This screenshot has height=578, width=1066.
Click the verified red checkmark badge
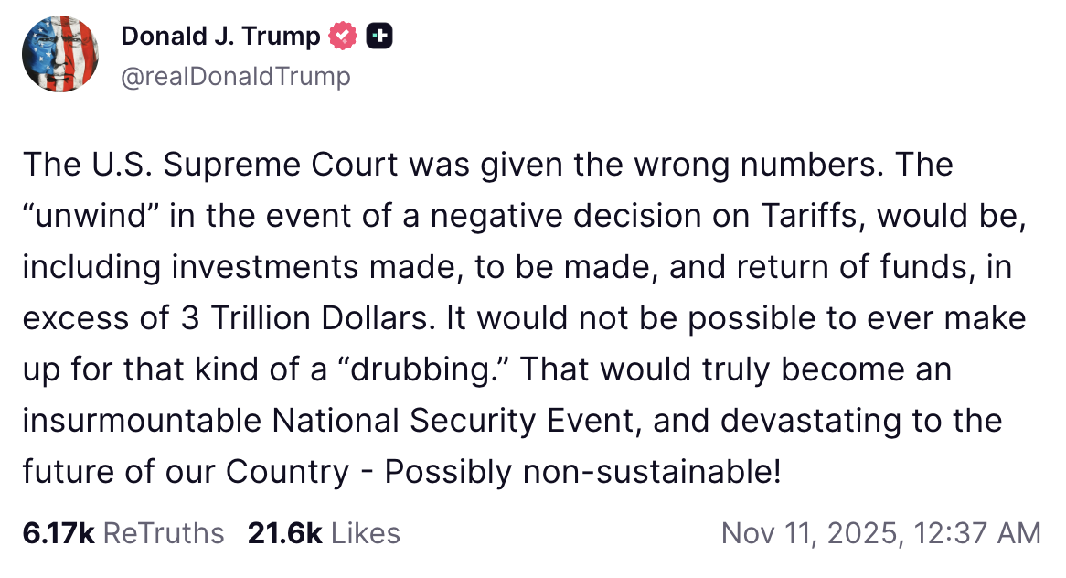point(343,37)
